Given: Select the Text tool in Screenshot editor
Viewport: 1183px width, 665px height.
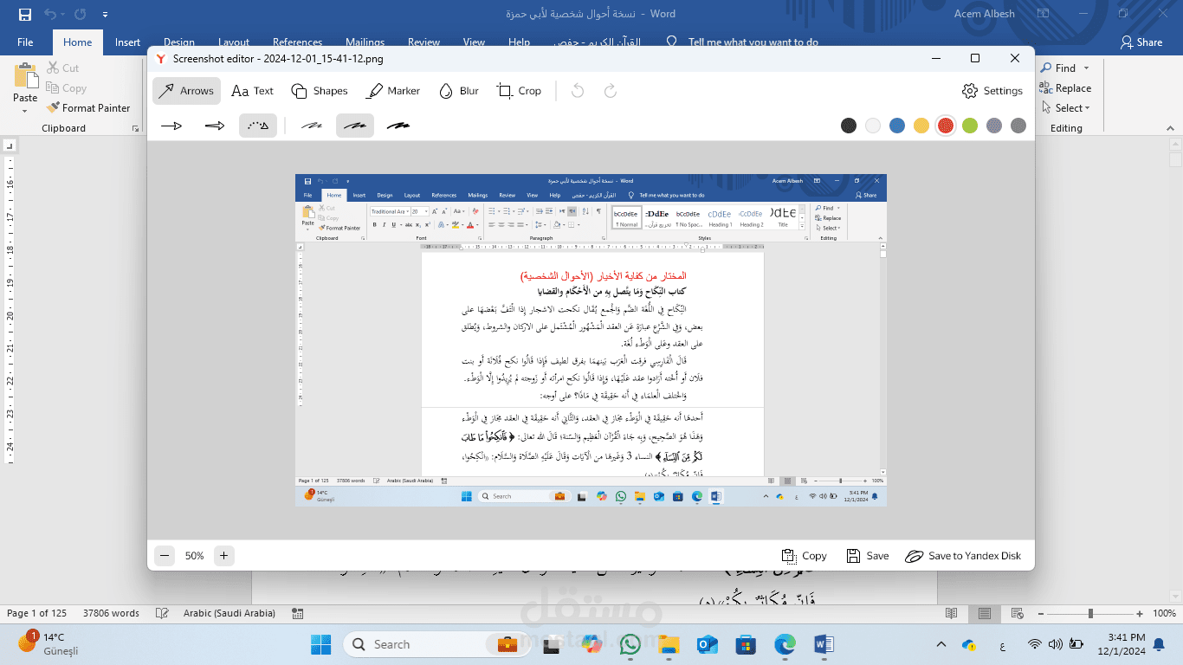Looking at the screenshot, I should coord(253,91).
